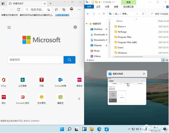The height and width of the screenshot is (133, 169).
Task: Click Microsoft Edge icon on taskbar
Action: (x=99, y=129)
